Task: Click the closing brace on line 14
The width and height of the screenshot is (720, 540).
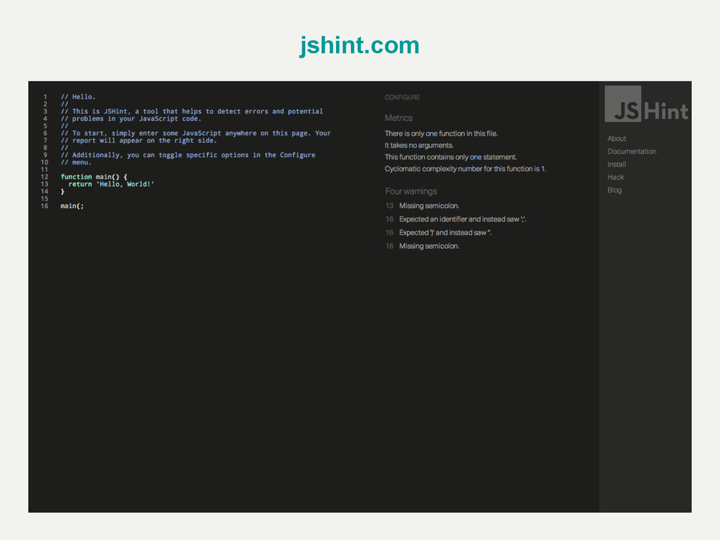Action: [x=63, y=191]
